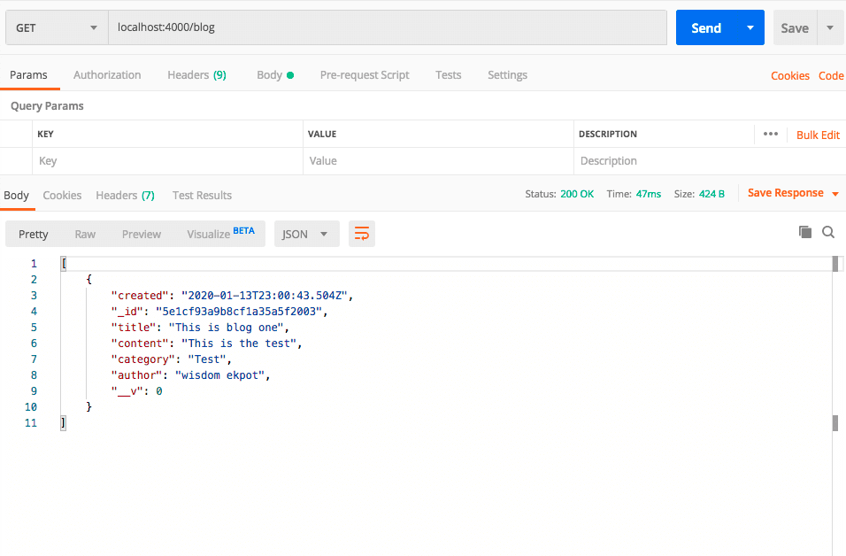Copy response body with the copy icon
The image size is (846, 556).
pos(804,232)
